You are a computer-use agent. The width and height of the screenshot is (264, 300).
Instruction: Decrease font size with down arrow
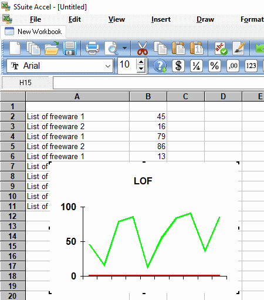(x=141, y=69)
